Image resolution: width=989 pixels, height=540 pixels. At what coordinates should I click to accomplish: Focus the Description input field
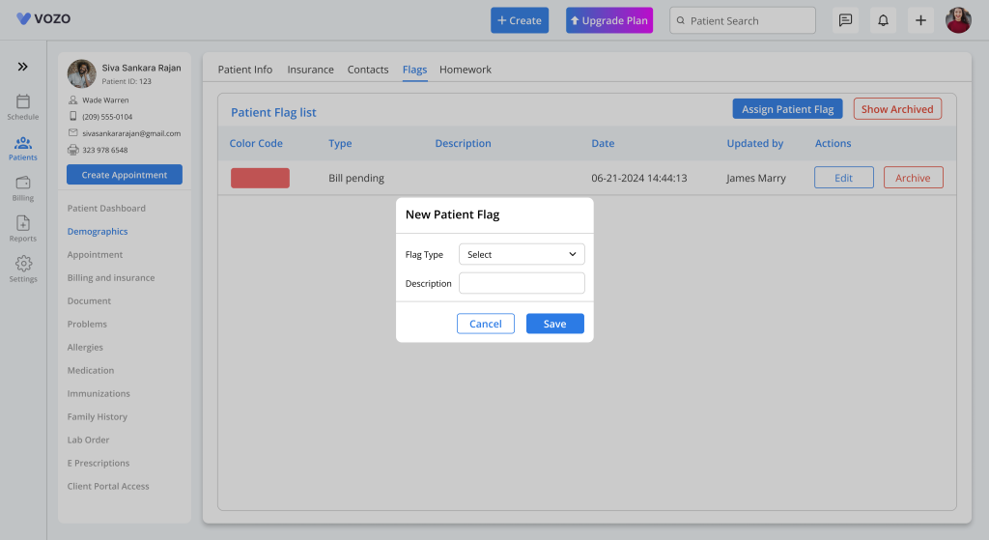(x=522, y=283)
